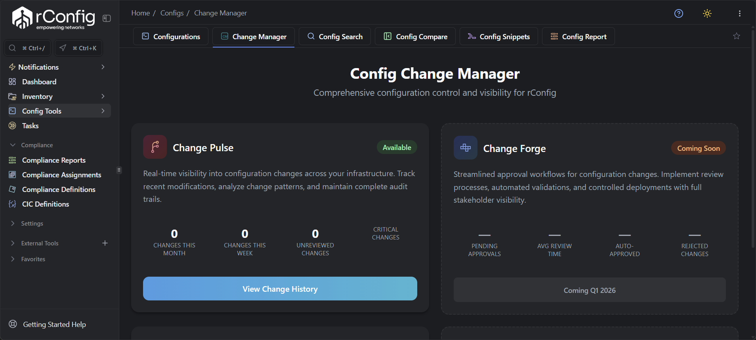Open Compliance Definitions page
Viewport: 756px width, 340px height.
click(x=59, y=189)
